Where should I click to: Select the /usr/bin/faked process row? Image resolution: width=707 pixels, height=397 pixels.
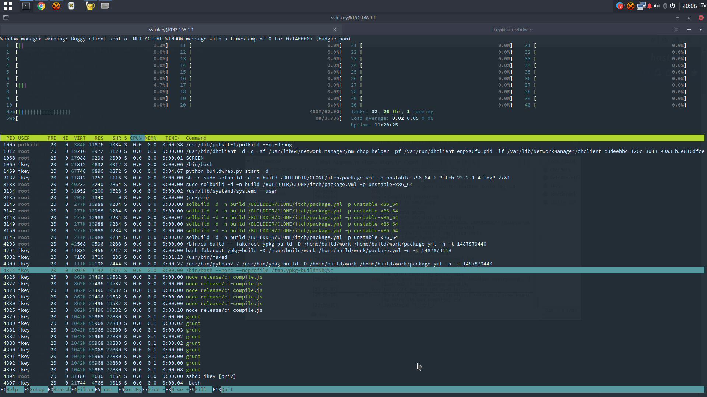[352, 257]
